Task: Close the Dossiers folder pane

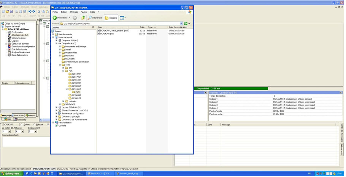Action: [93, 27]
